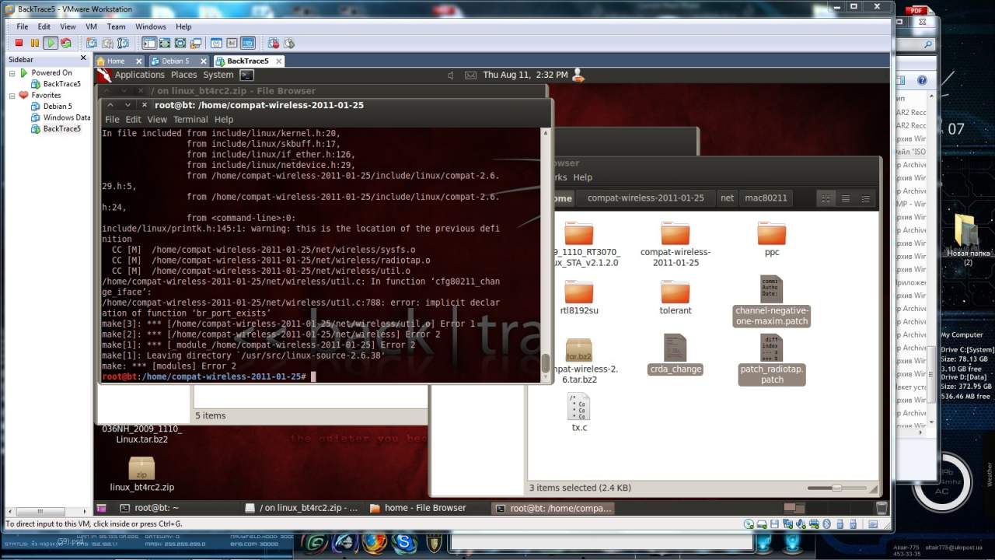This screenshot has width=995, height=560.
Task: Open the mail envelope icon in GNOME panel
Action: click(470, 75)
